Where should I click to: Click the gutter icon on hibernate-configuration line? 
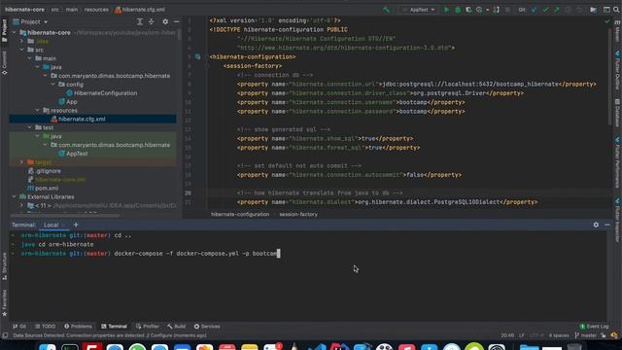pos(197,56)
